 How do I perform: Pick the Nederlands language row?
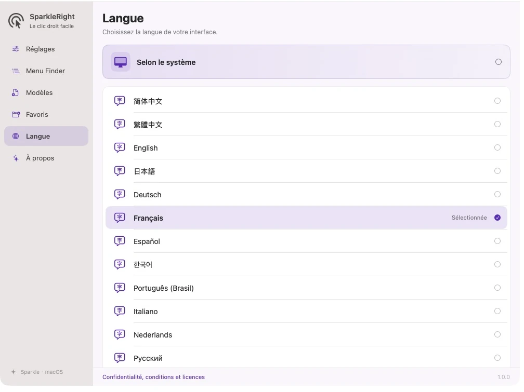pyautogui.click(x=307, y=334)
